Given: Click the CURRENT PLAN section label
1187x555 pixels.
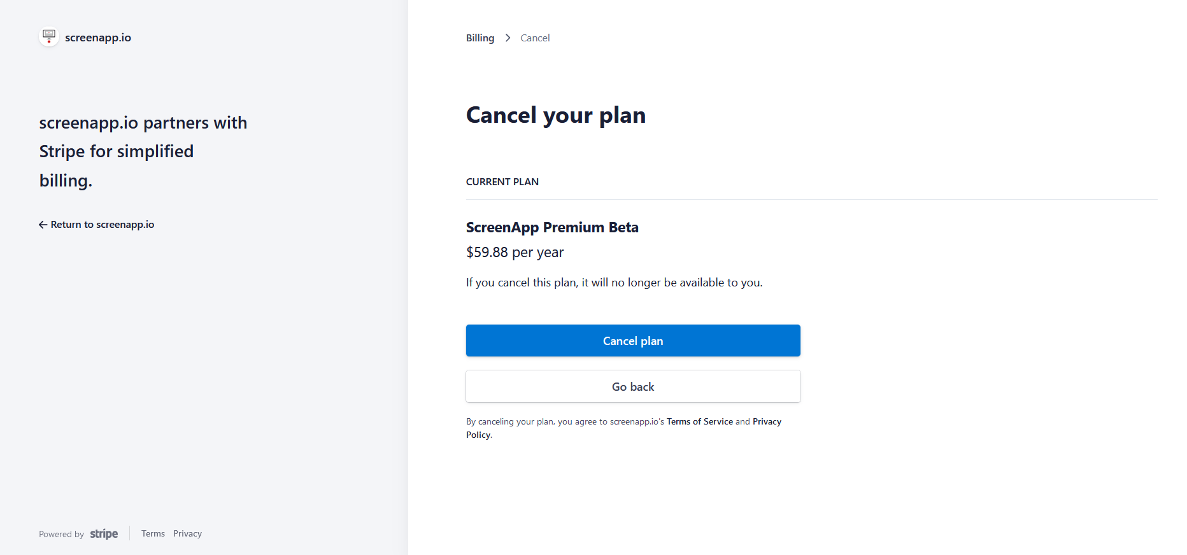Looking at the screenshot, I should tap(502, 182).
